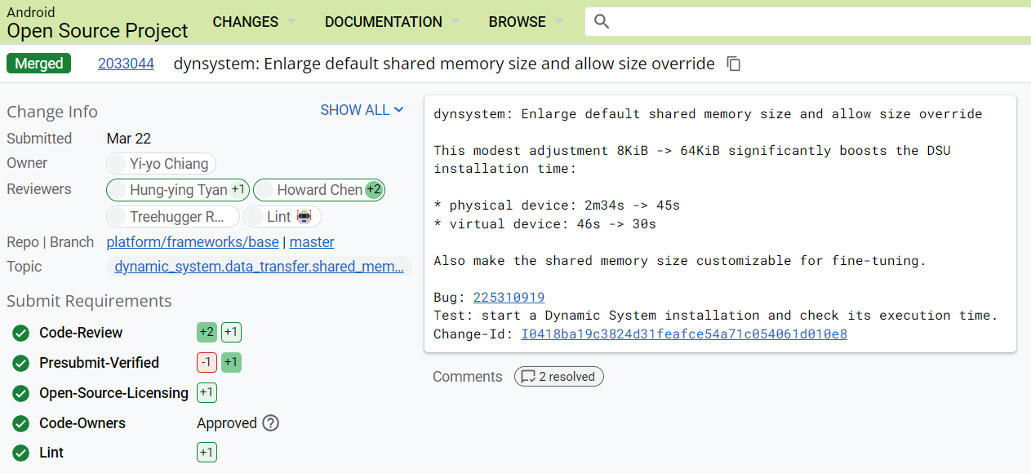Click the platform/frameworks/base repo link
Viewport: 1031px width, 473px height.
pos(193,242)
